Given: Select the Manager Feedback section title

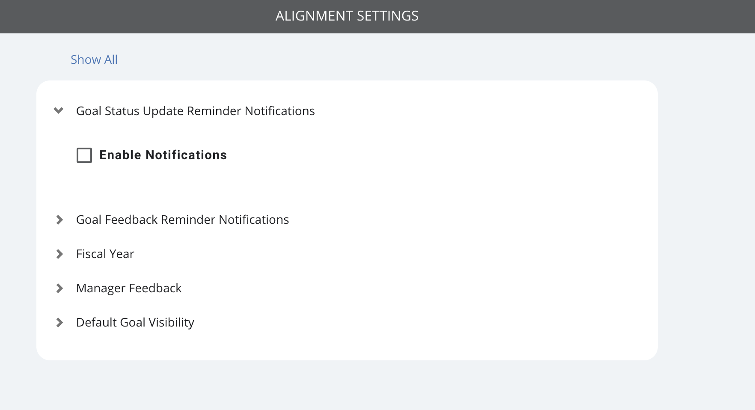Looking at the screenshot, I should (129, 288).
